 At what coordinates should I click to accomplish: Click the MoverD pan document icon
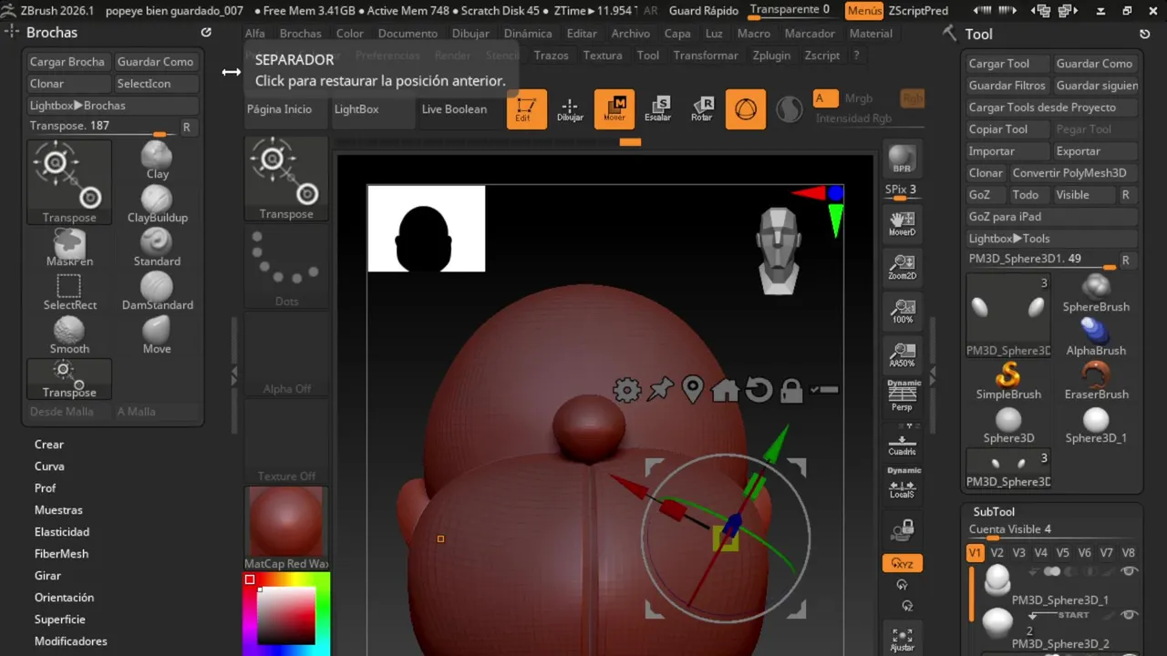tap(903, 223)
